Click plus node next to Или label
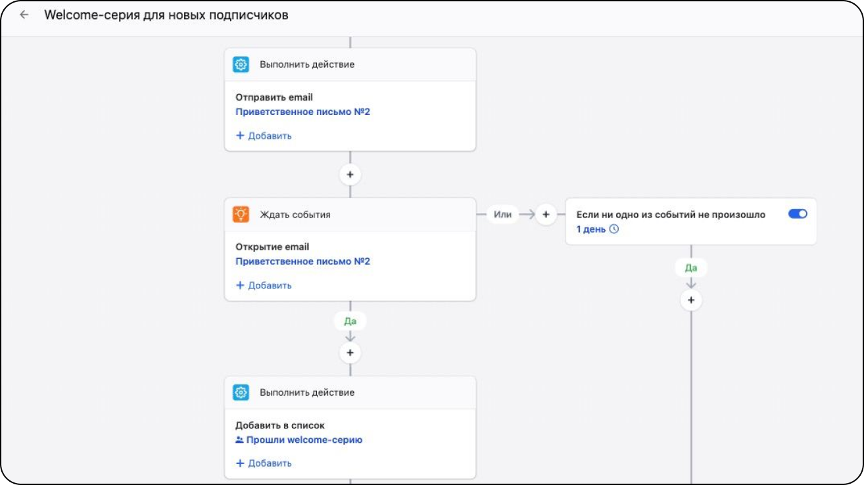This screenshot has width=864, height=485. [546, 214]
